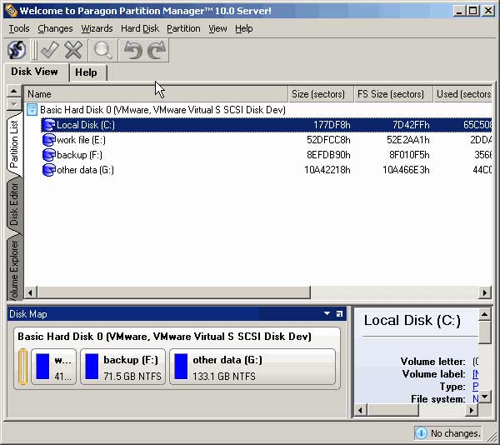
Task: Click the Local Disk (C:) partition icon
Action: 49,125
